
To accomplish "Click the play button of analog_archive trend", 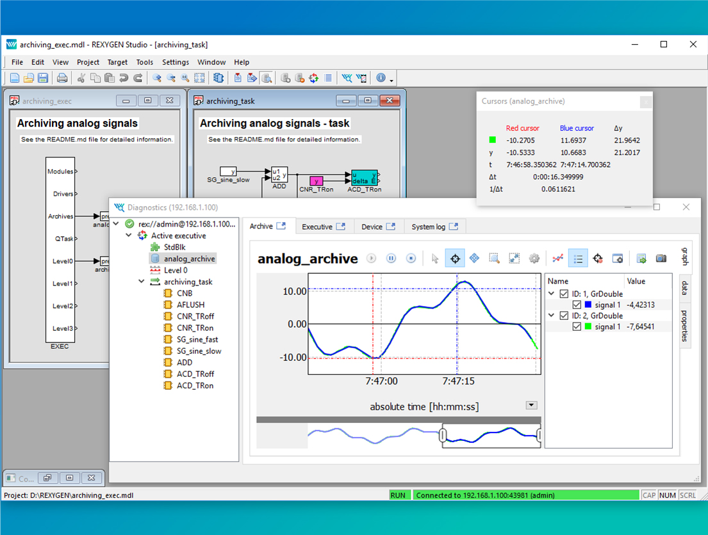I will [x=371, y=259].
